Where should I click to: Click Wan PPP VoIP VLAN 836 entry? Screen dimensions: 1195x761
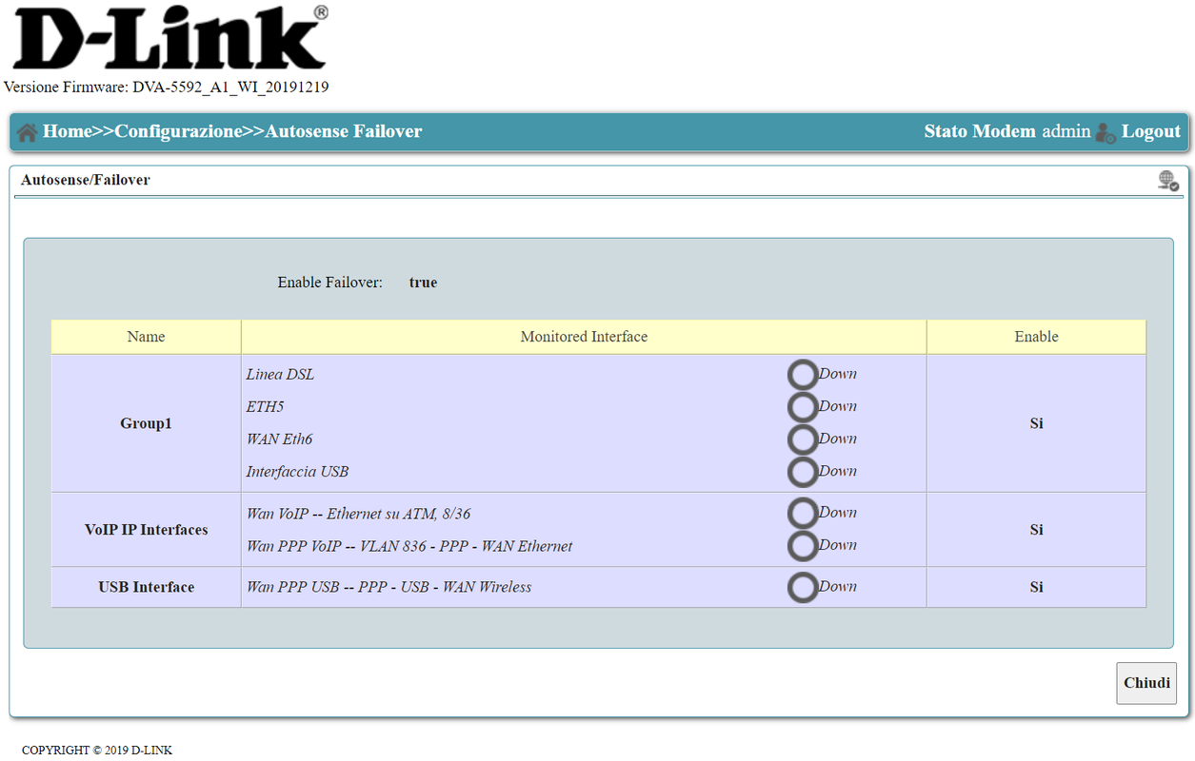[x=409, y=546]
